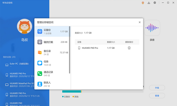Click the green phone call icon
The image size is (177, 106).
point(40,74)
